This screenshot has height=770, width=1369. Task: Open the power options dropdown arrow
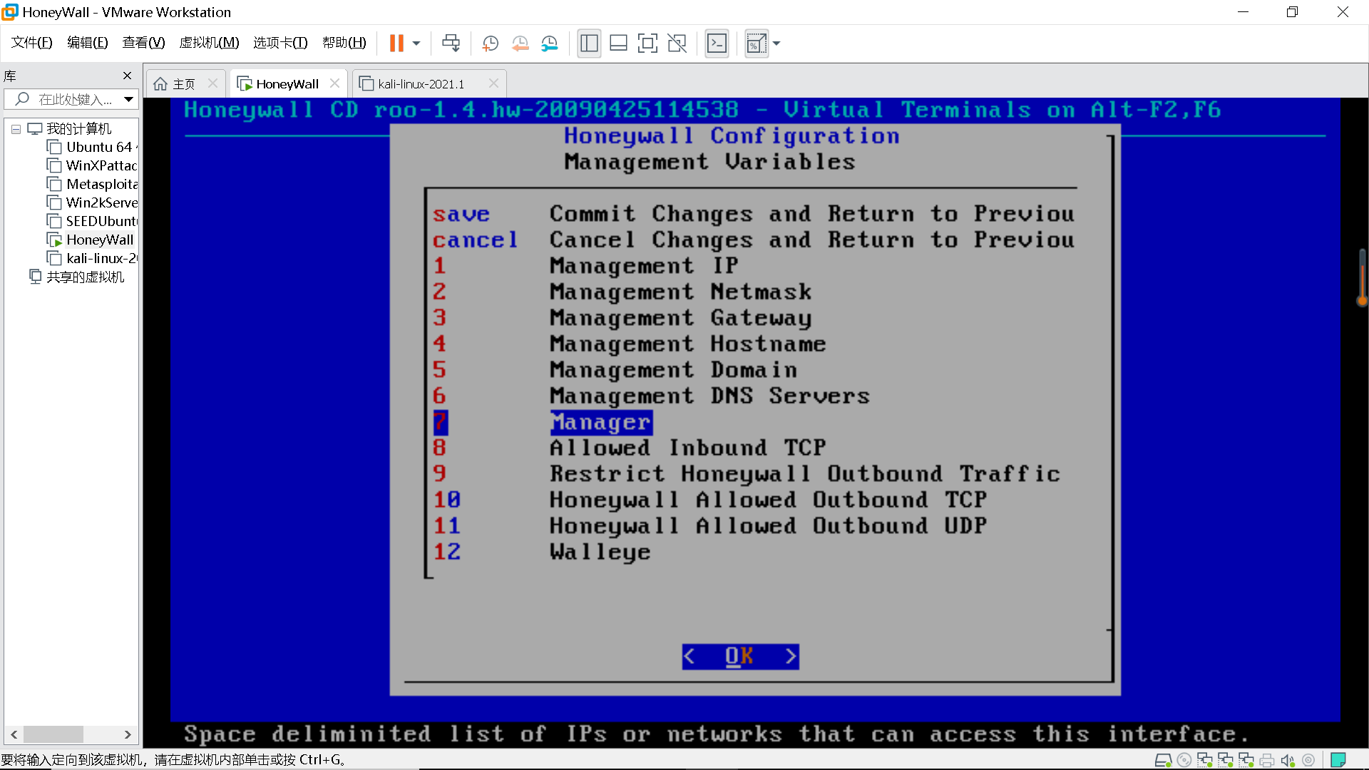[x=416, y=43]
